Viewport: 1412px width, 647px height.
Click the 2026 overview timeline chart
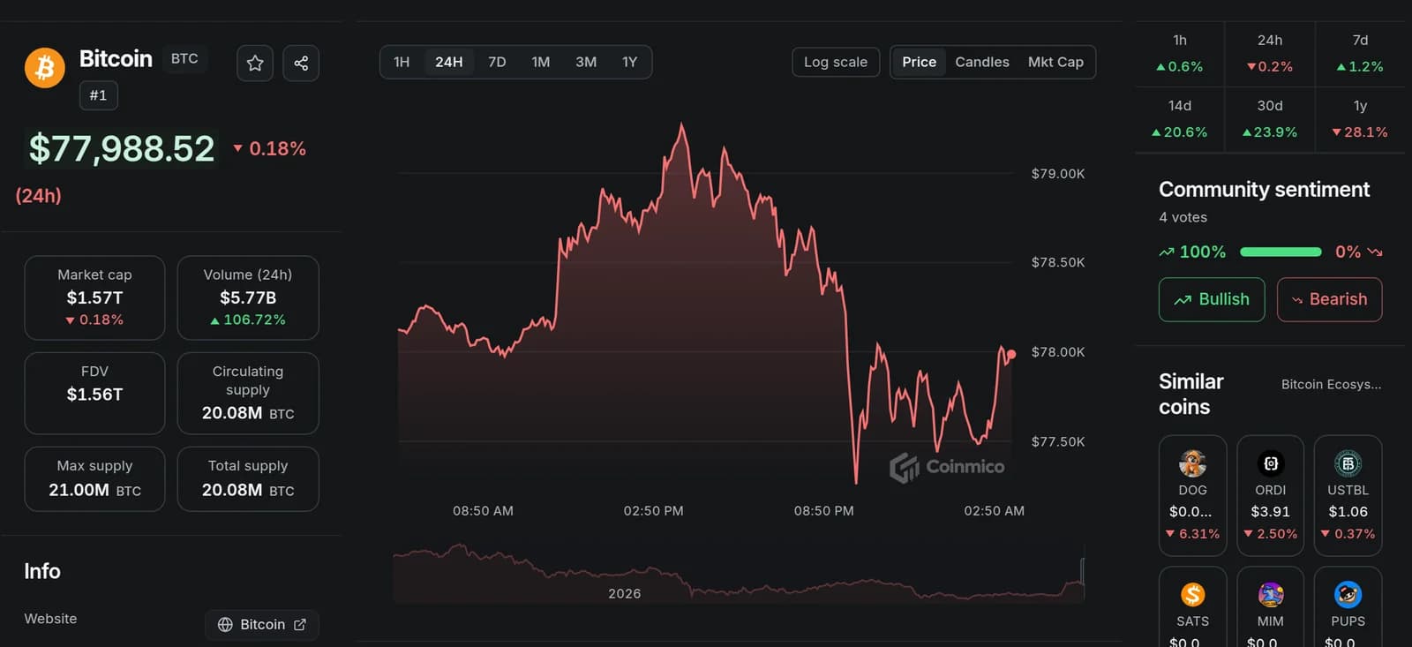pos(739,574)
